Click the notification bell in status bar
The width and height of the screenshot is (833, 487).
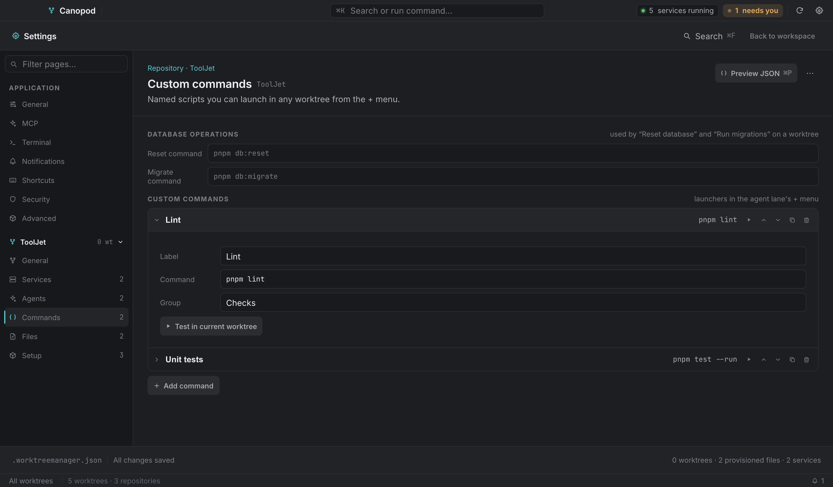coord(815,481)
